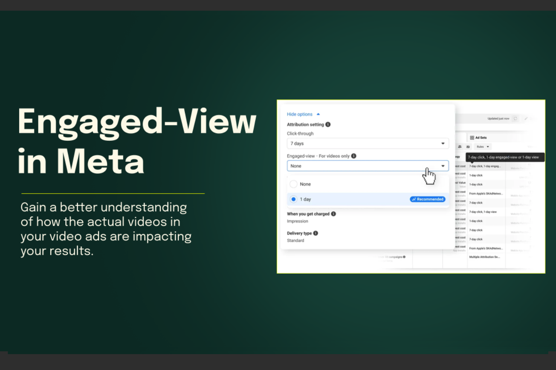
Task: Click the When you get charged info icon
Action: (333, 214)
